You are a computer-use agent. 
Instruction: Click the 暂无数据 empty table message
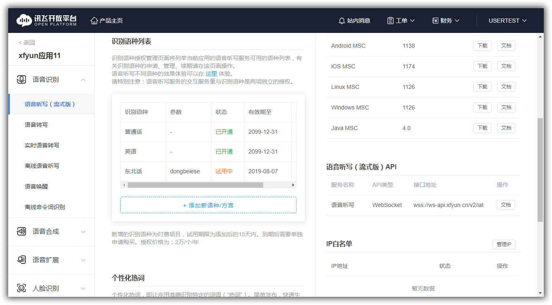click(x=423, y=289)
